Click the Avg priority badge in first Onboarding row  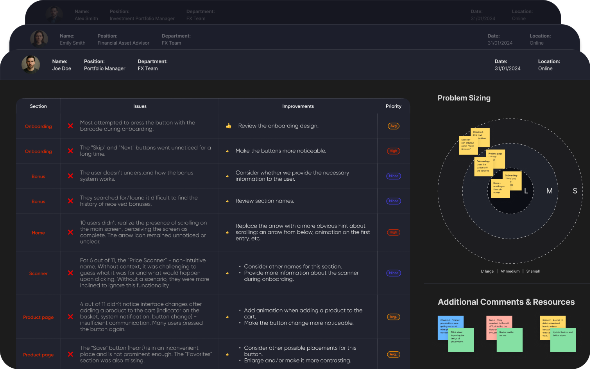[393, 126]
